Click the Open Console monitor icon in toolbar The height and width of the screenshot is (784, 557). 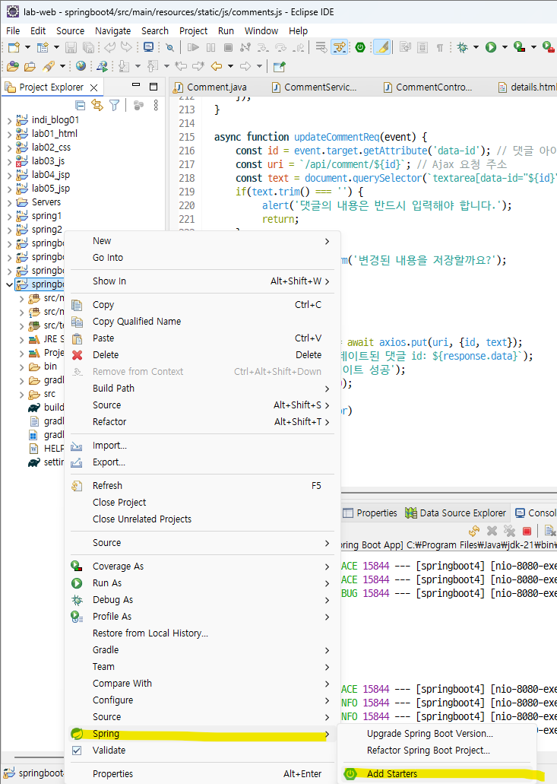click(148, 47)
